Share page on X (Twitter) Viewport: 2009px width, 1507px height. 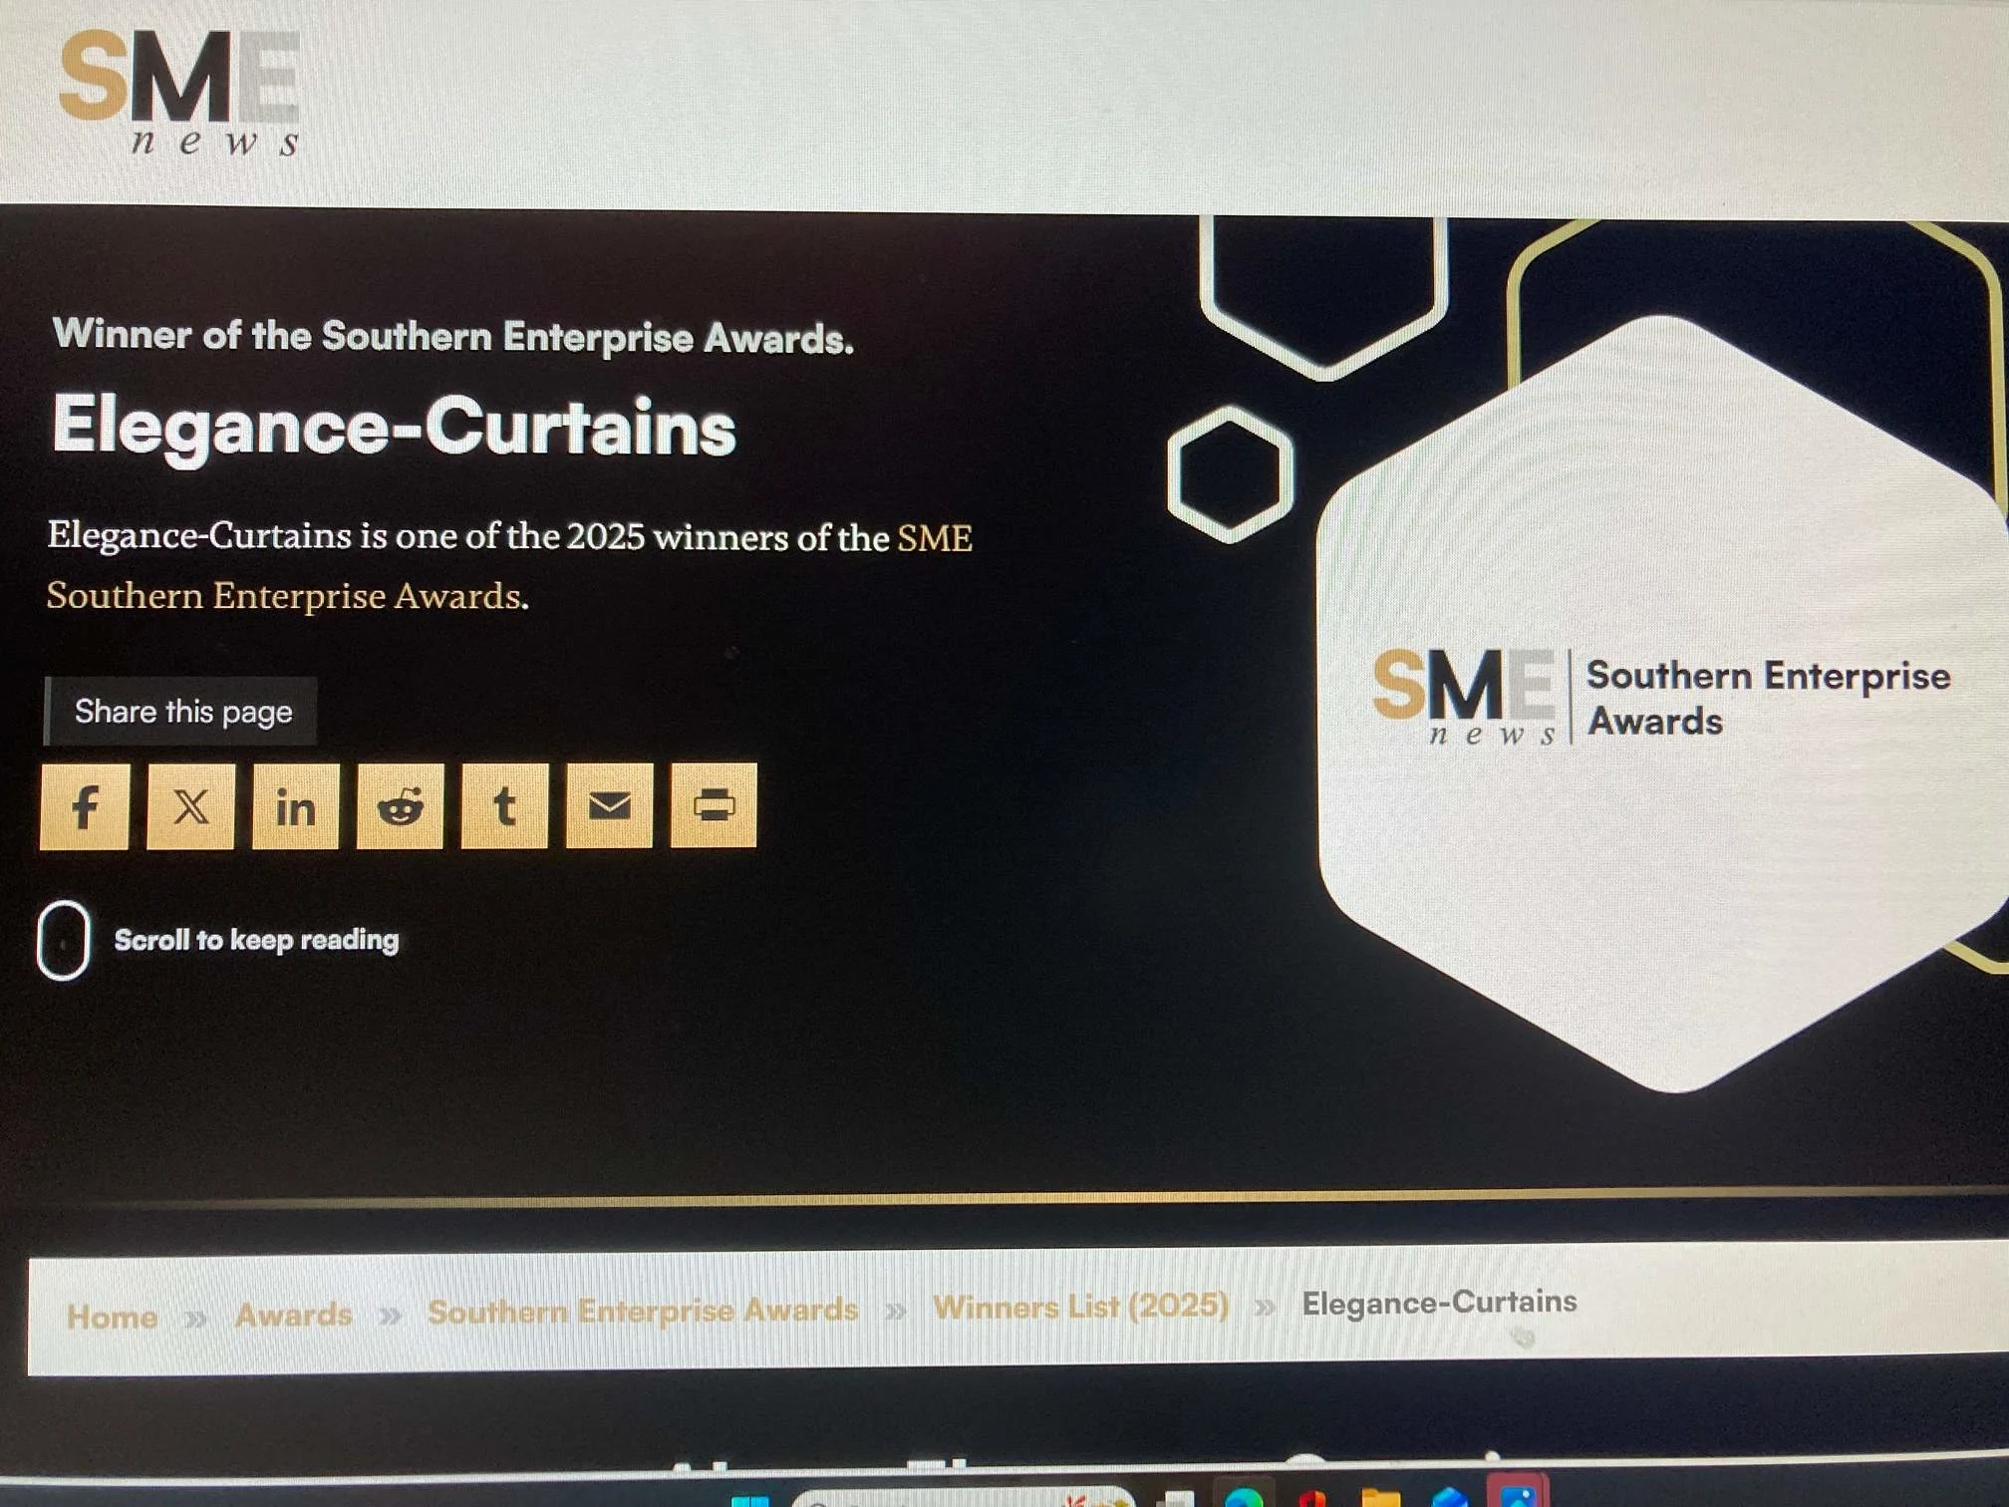(x=190, y=806)
